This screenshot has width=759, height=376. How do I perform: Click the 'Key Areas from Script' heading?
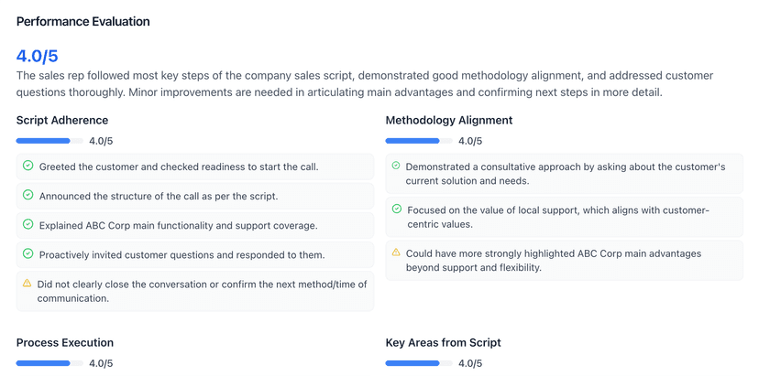[x=444, y=342]
